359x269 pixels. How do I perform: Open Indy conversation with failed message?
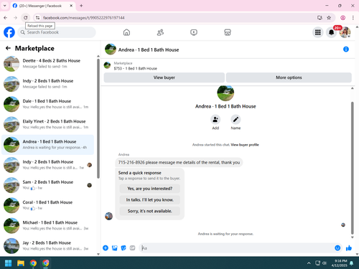coord(48,84)
